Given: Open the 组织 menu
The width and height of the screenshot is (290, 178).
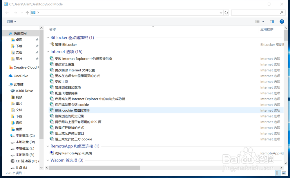Looking at the screenshot, I should (11, 22).
